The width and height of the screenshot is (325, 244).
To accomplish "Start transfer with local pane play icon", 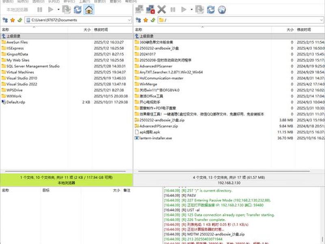I will point(50,9).
